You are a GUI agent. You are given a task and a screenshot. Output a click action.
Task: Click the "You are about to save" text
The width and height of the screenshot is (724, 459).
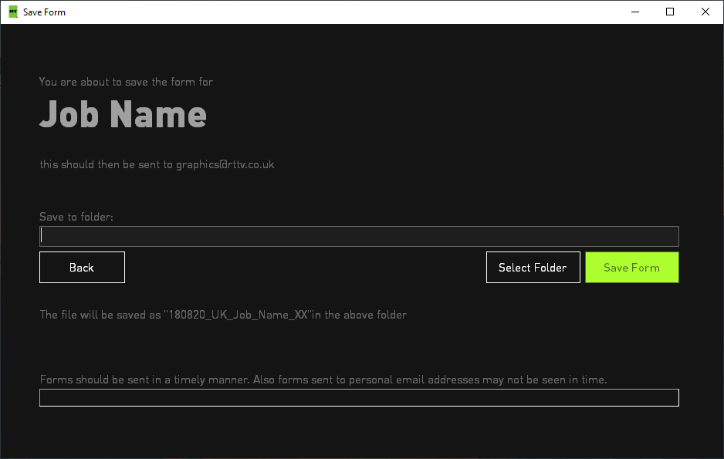(x=126, y=82)
